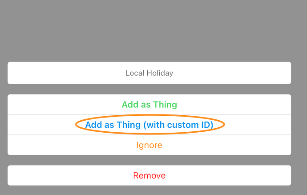Image resolution: width=307 pixels, height=195 pixels.
Task: Choose Add as Thing (with custom ID)
Action: pos(149,125)
